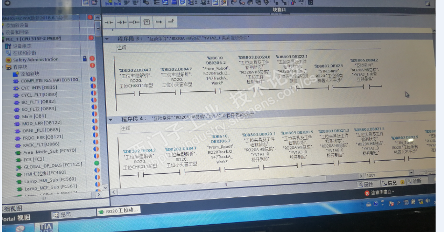Open I/O_FLT2 [OB83] block
This screenshot has height=232, width=444.
[38, 109]
